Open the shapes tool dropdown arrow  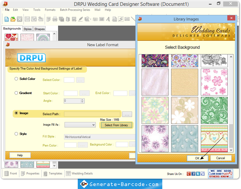pyautogui.click(x=90, y=19)
